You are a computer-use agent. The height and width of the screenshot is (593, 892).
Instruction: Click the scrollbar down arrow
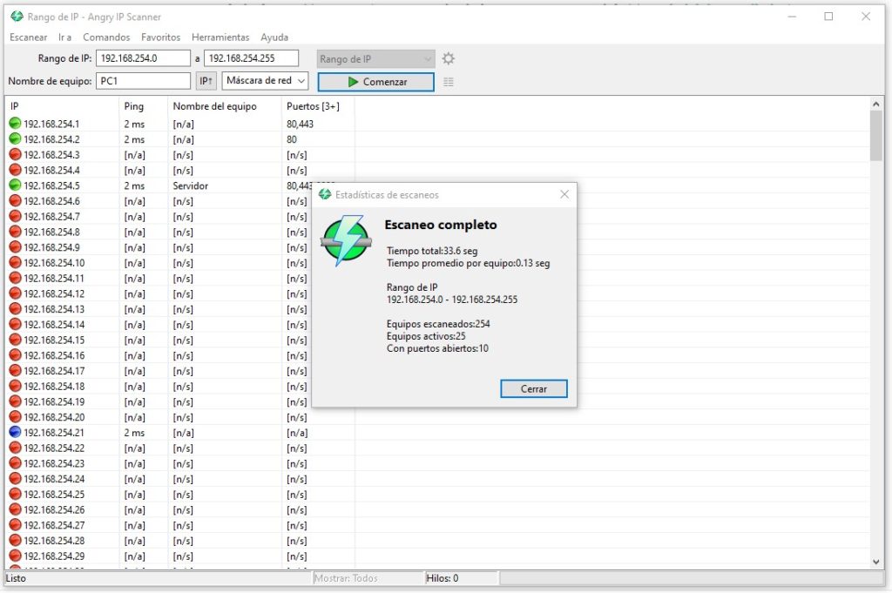pos(875,562)
